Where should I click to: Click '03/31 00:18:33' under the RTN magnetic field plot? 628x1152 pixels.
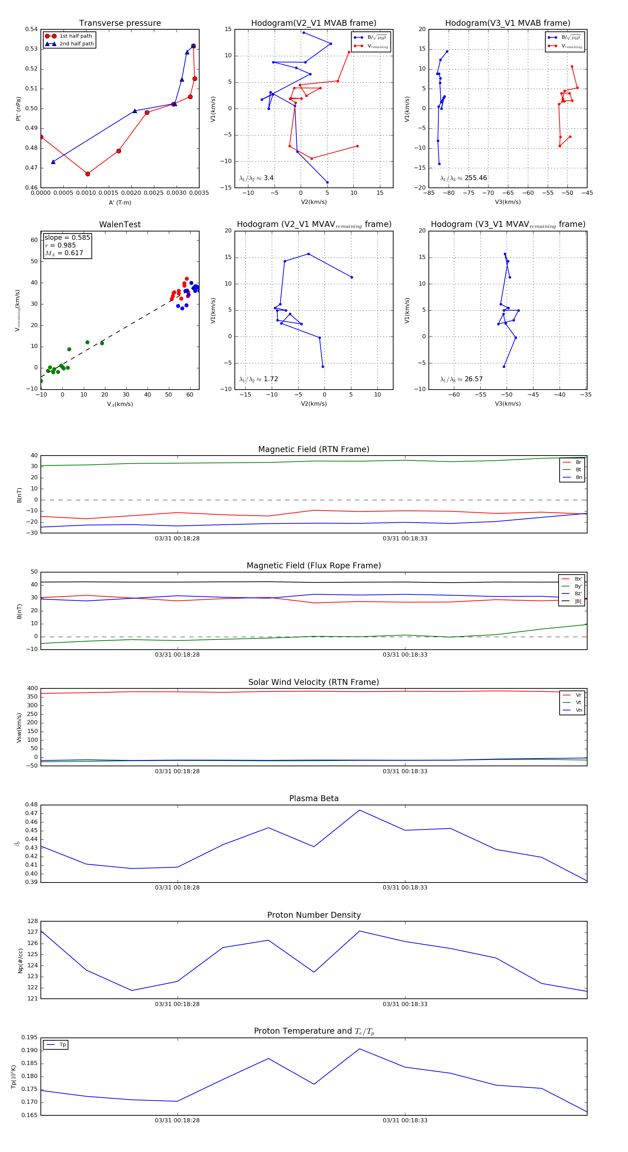[405, 538]
